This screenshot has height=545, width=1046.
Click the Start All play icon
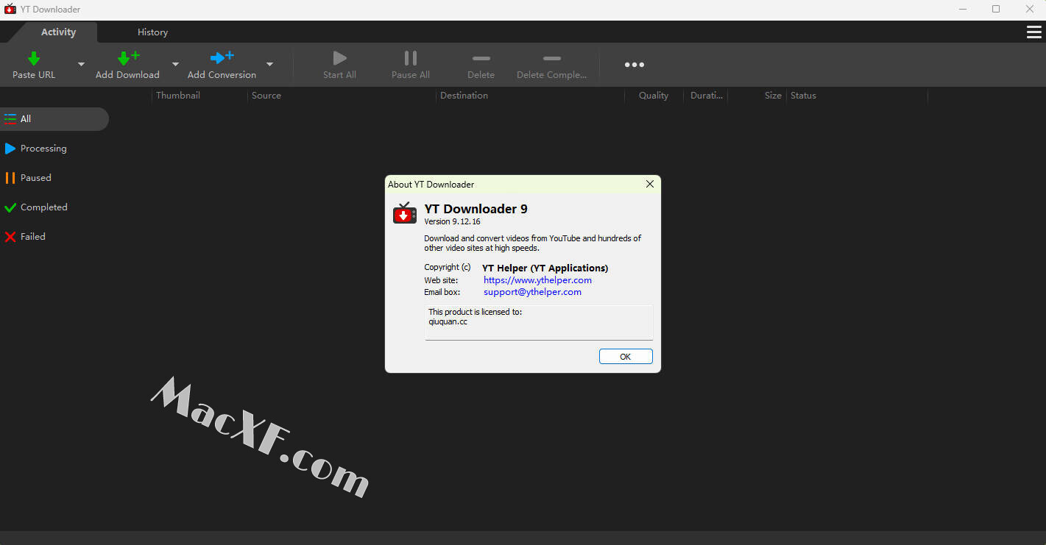[x=339, y=58]
